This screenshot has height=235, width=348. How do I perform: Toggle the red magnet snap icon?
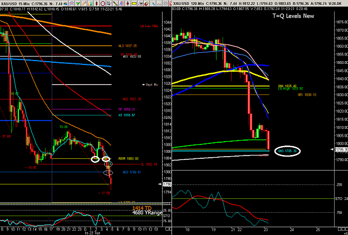[x=146, y=3]
